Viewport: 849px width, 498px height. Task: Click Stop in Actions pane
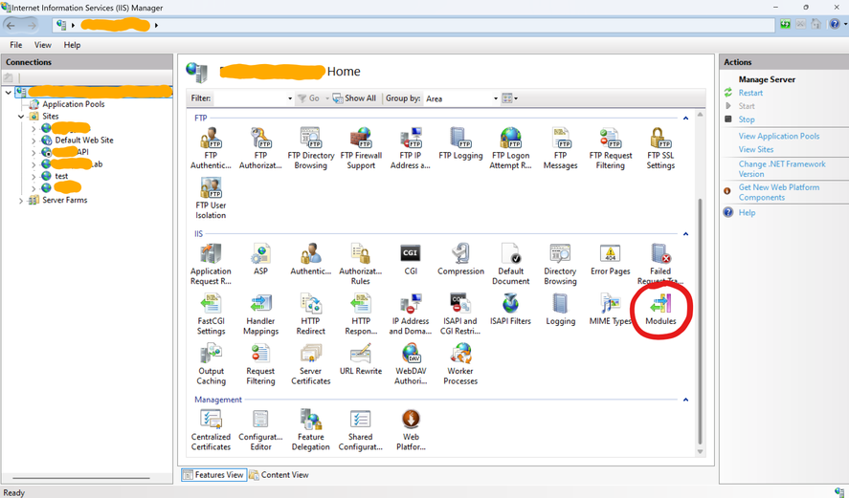coord(747,119)
